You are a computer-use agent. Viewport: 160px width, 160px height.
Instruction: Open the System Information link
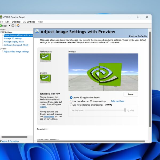(x=10, y=141)
